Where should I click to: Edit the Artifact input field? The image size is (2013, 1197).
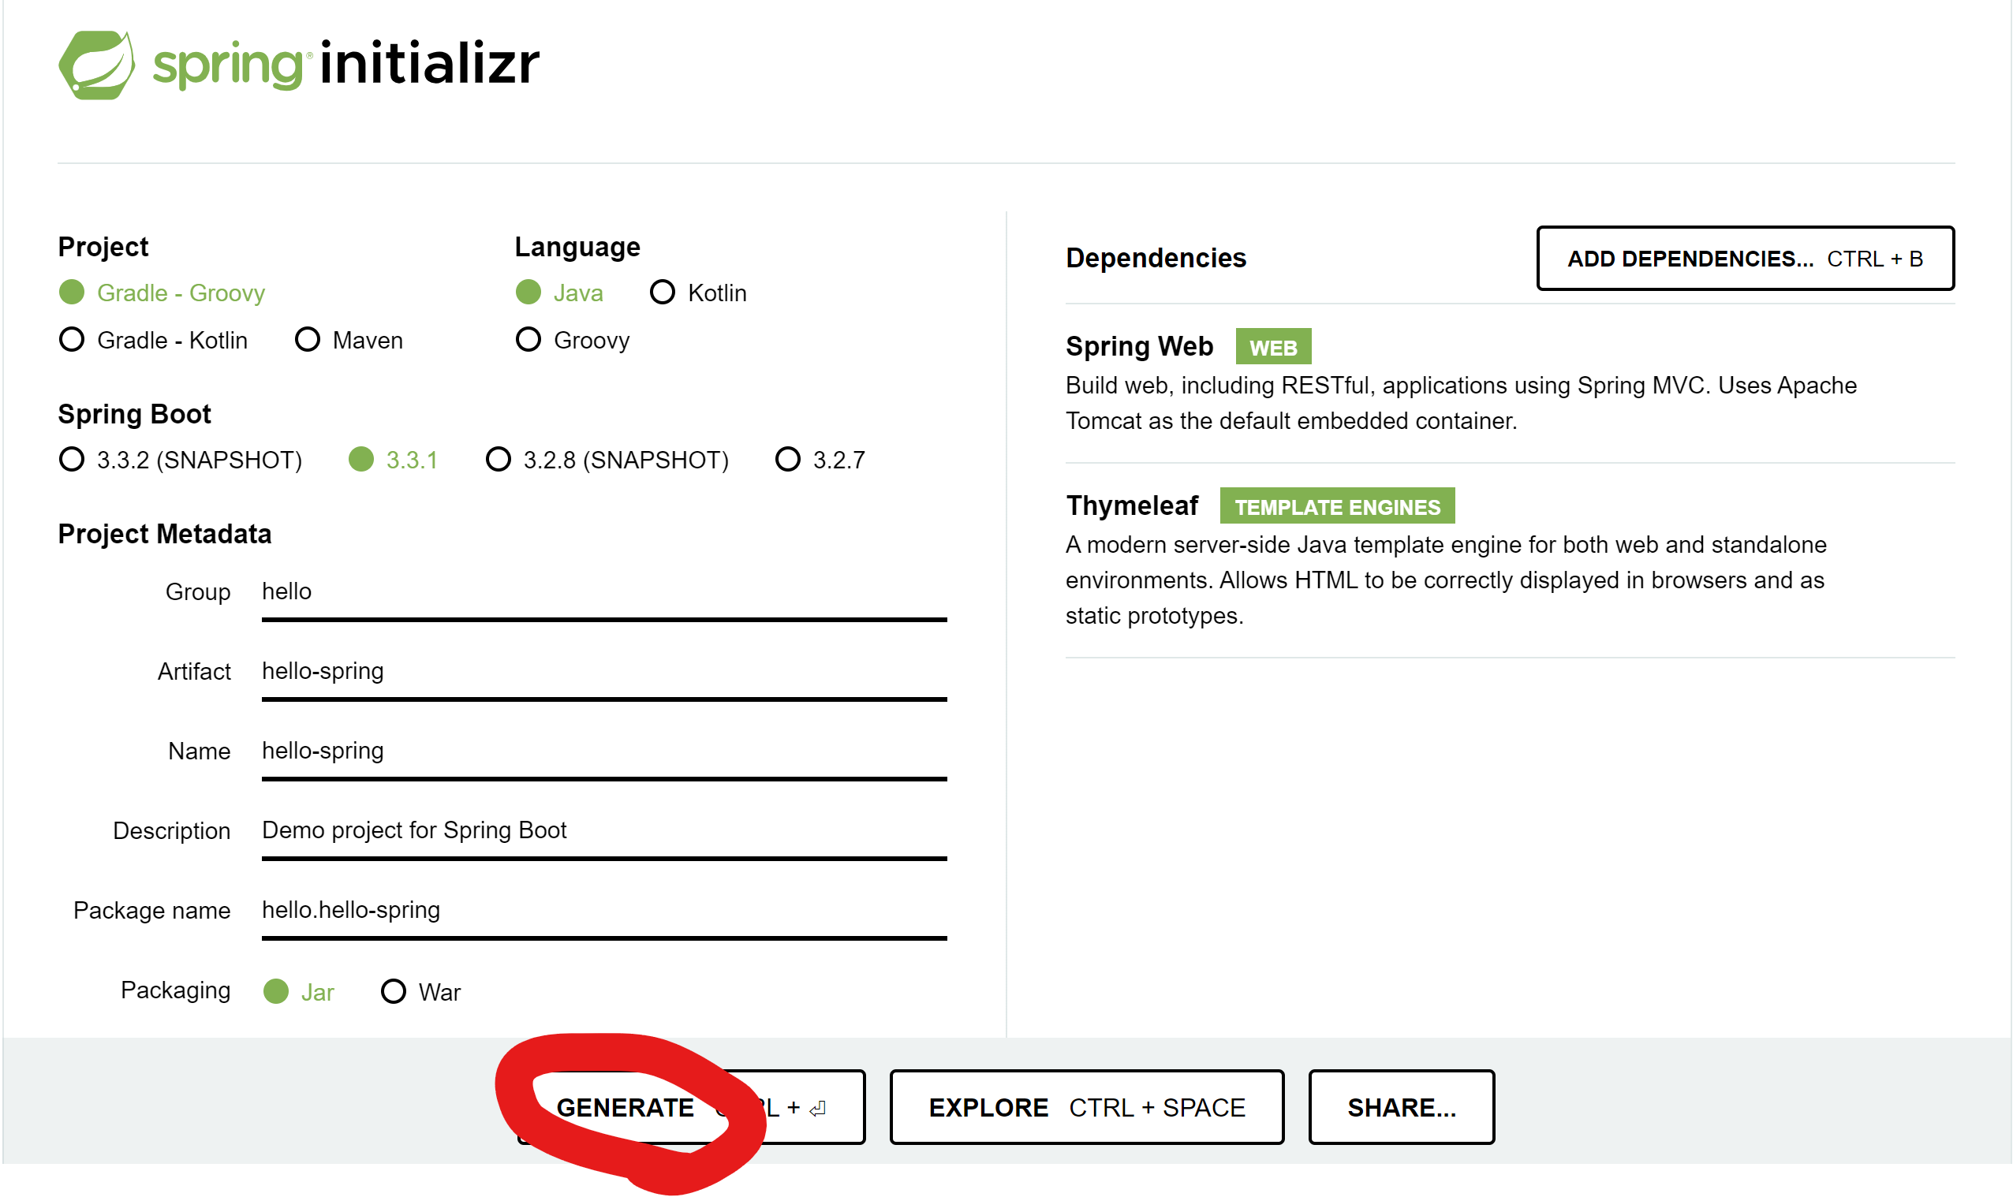pos(604,673)
